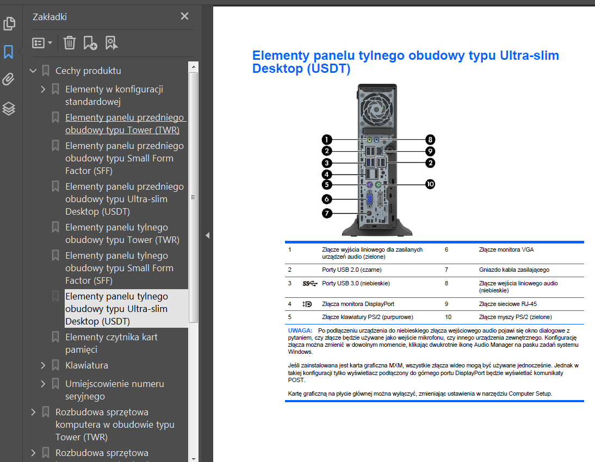Click bookmark icon beside Klawiatura
Screen dimensions: 595x462
tap(55, 365)
